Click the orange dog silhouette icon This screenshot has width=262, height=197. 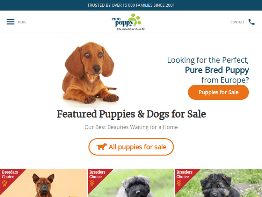(x=101, y=147)
